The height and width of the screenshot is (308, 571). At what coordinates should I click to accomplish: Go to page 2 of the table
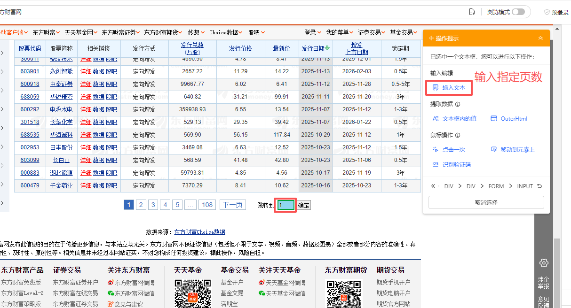(141, 205)
